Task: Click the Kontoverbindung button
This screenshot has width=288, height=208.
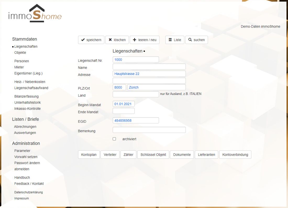Action: (235, 155)
